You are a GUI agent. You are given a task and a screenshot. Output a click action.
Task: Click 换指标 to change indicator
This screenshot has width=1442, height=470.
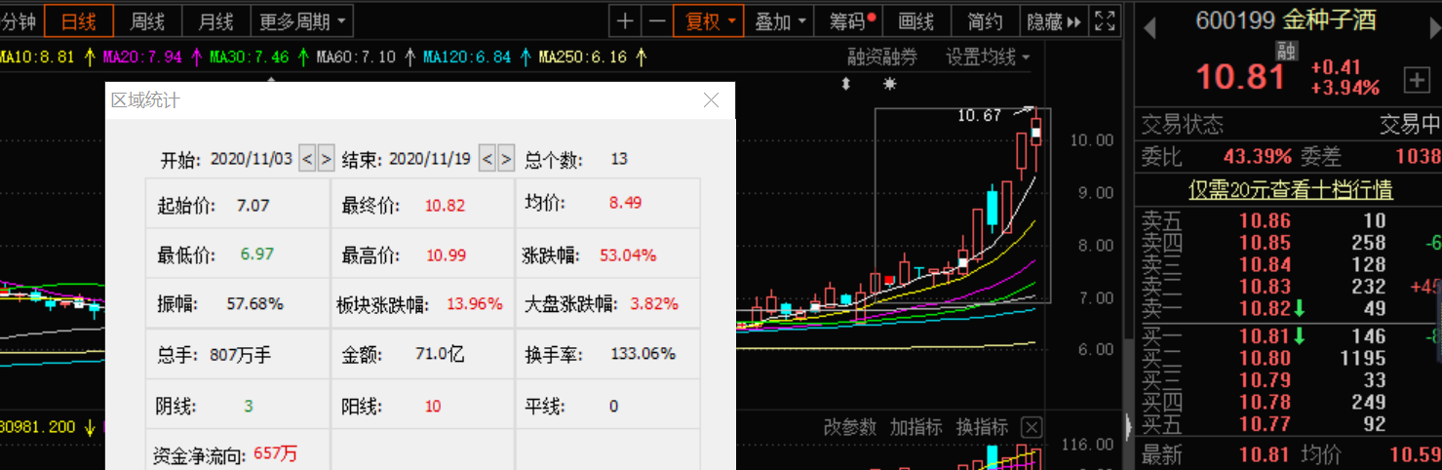(982, 427)
